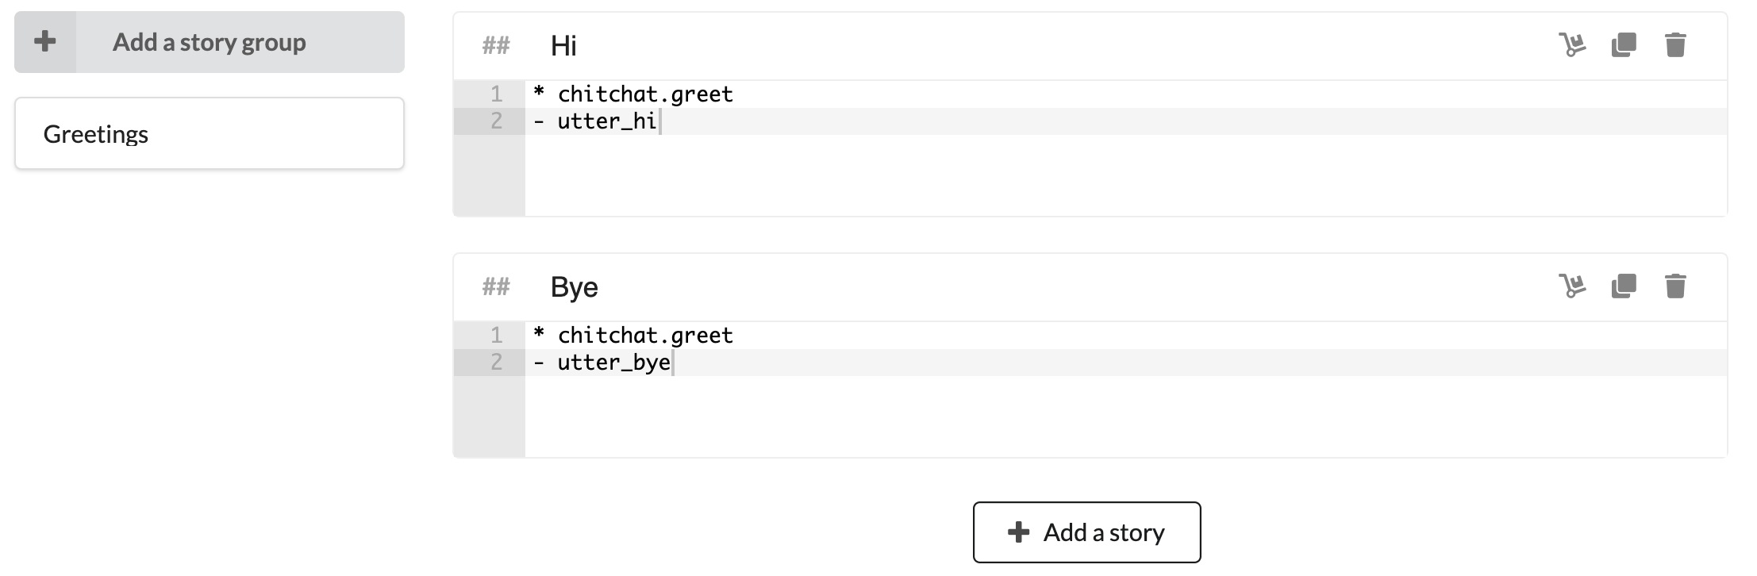Move the Hi story to another group
Viewport: 1757px width, 576px height.
1571,45
